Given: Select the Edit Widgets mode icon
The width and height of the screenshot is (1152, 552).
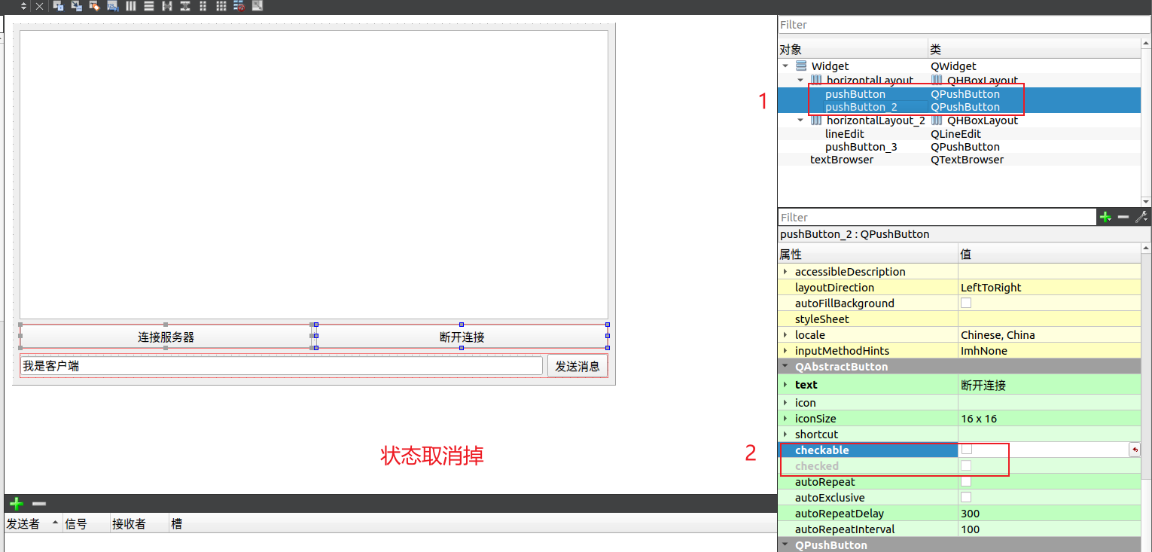Looking at the screenshot, I should [x=57, y=6].
